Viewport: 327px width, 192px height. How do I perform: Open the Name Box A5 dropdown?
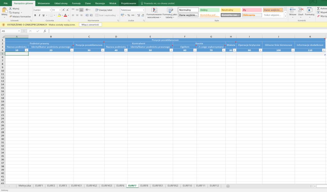click(19, 31)
